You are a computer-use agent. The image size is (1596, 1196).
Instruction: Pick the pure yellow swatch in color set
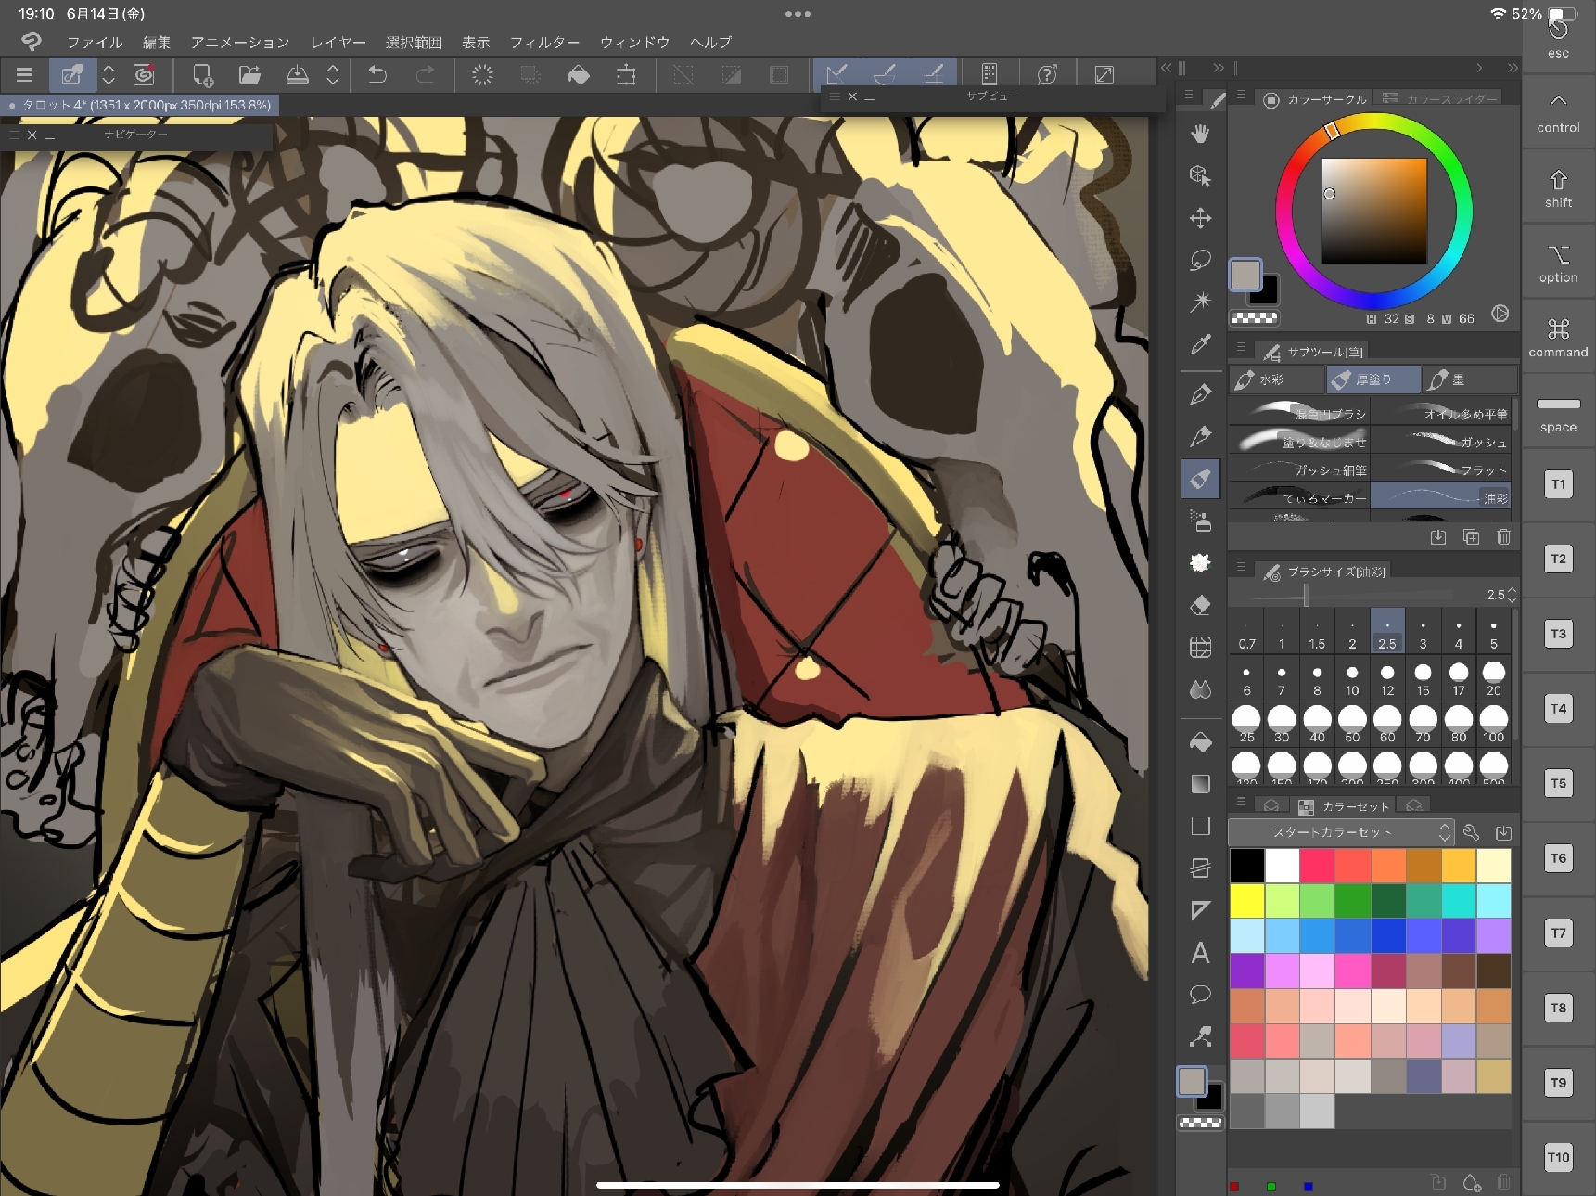pyautogui.click(x=1247, y=900)
